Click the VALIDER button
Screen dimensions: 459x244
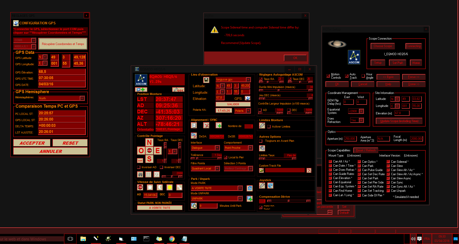[233, 104]
